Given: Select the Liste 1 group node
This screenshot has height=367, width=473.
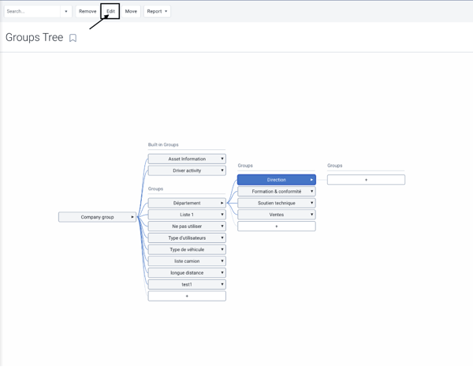Looking at the screenshot, I should pos(186,215).
